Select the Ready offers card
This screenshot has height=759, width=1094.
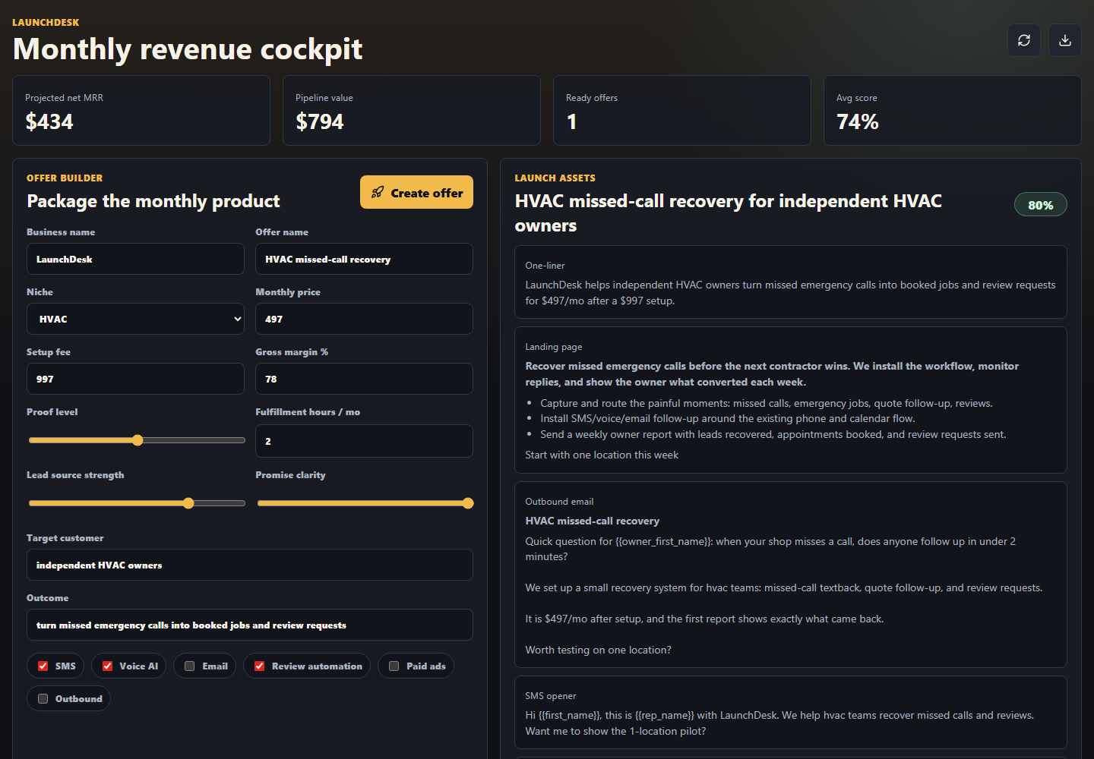(x=682, y=110)
